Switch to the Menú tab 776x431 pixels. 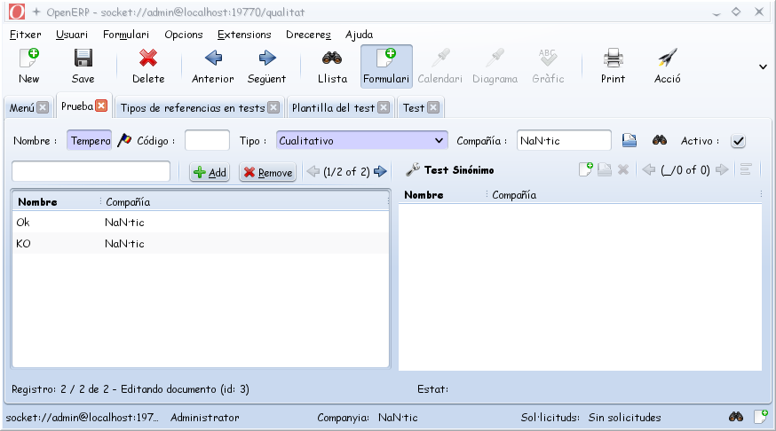(22, 108)
